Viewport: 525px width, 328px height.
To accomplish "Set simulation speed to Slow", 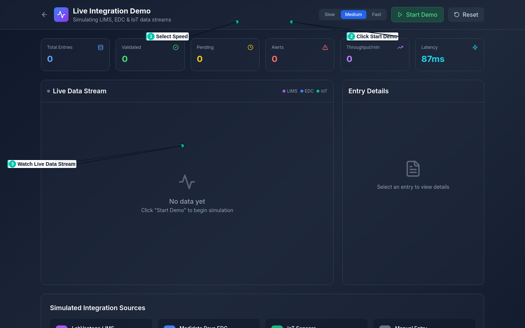I will 330,15.
